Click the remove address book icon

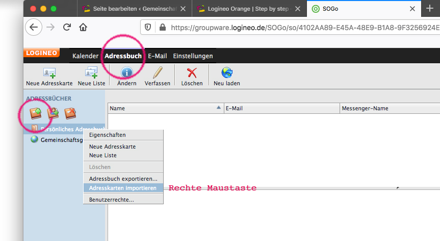[x=70, y=113]
